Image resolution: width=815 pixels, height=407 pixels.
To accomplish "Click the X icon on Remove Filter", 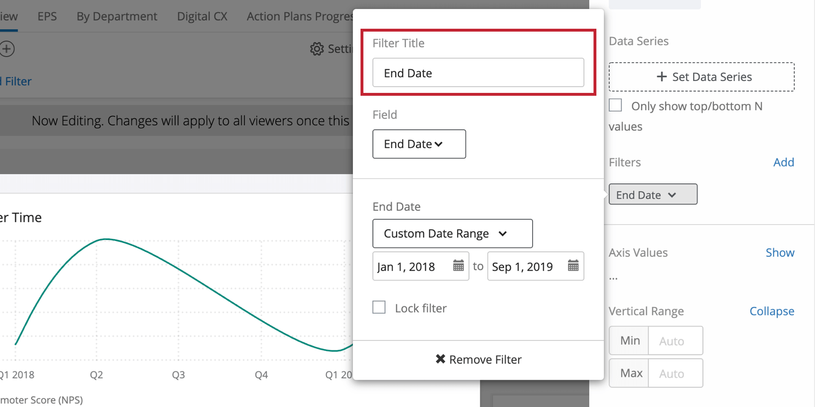I will tap(440, 359).
